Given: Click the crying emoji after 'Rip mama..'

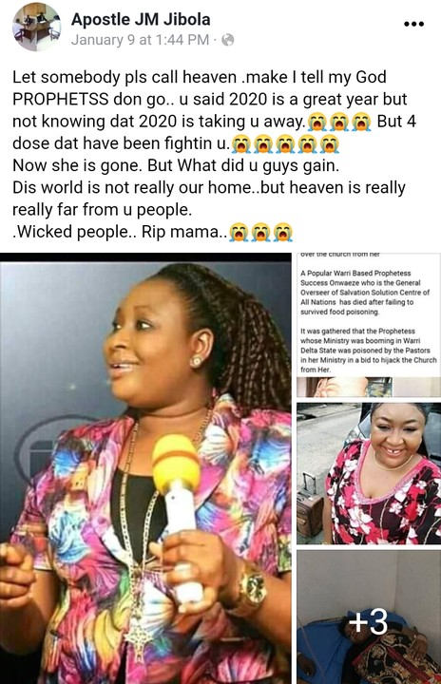Looking at the screenshot, I should [239, 232].
